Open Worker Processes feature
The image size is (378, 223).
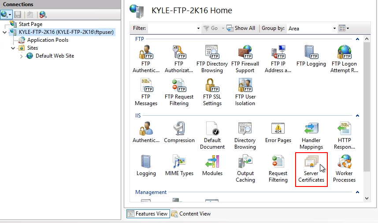click(344, 168)
